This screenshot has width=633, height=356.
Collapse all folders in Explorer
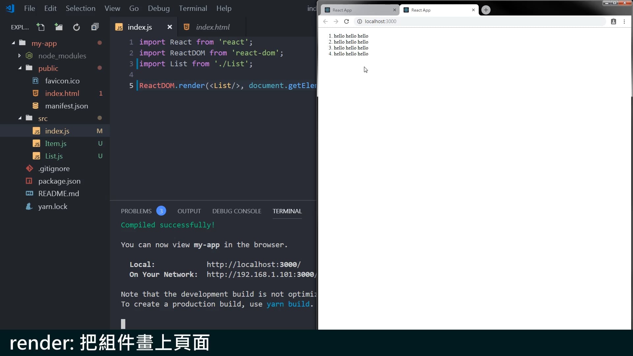click(x=95, y=27)
